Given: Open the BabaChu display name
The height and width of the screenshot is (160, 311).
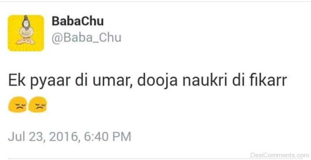Looking at the screenshot, I should pyautogui.click(x=77, y=21).
